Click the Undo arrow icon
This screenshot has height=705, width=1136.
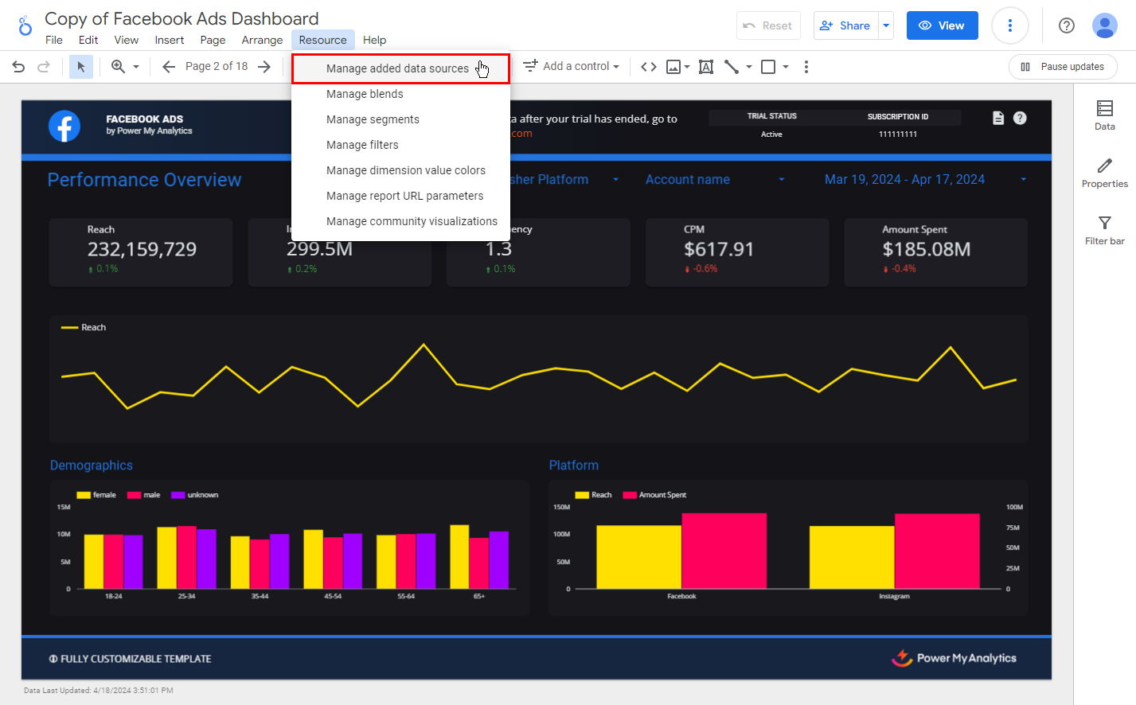tap(18, 67)
